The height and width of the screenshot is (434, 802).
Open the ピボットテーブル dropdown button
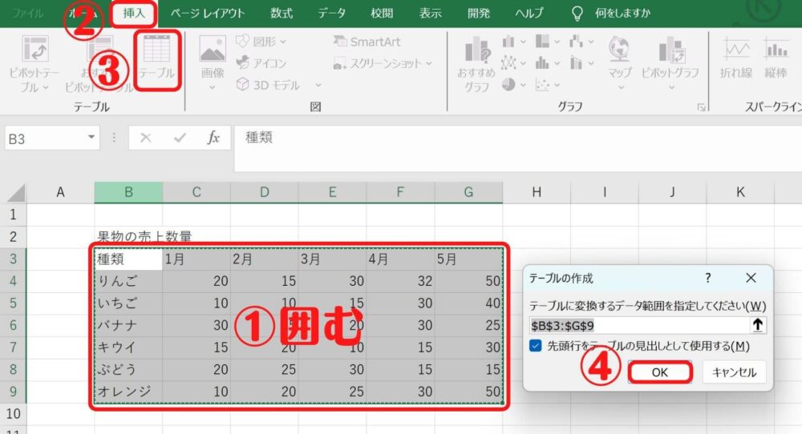[34, 64]
